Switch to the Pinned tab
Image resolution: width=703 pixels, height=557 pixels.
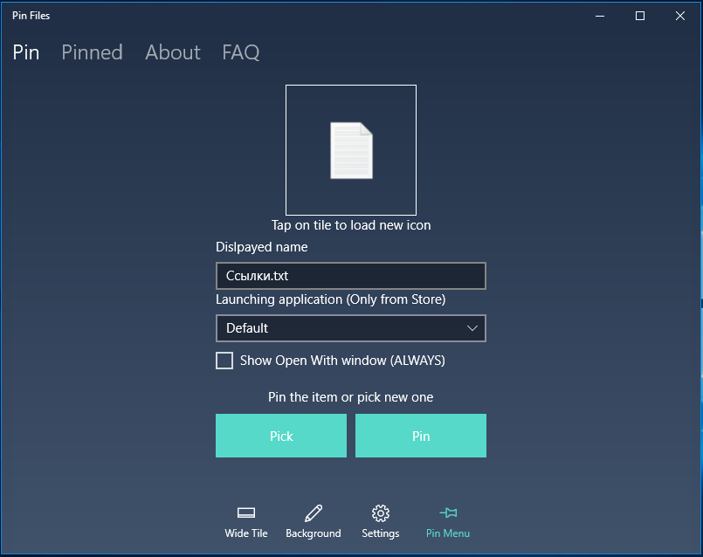tap(92, 52)
